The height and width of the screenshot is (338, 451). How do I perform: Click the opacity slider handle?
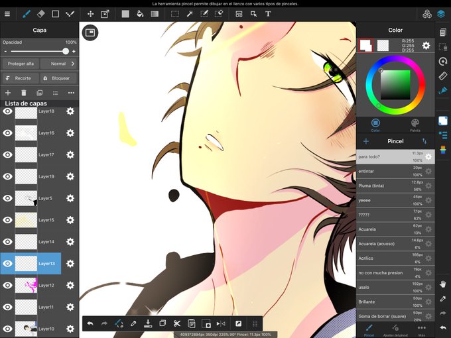66,51
